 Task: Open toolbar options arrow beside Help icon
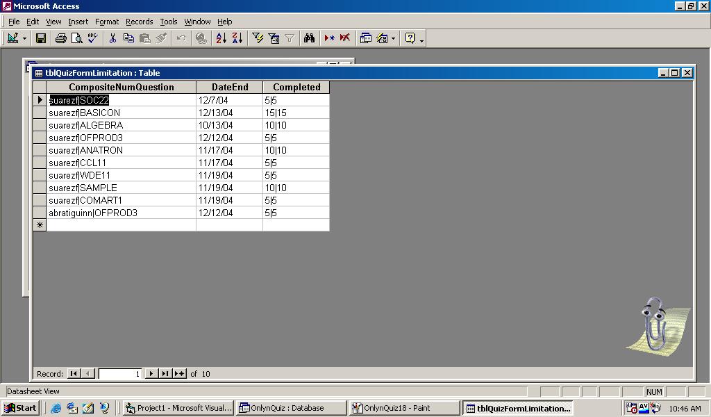(421, 40)
